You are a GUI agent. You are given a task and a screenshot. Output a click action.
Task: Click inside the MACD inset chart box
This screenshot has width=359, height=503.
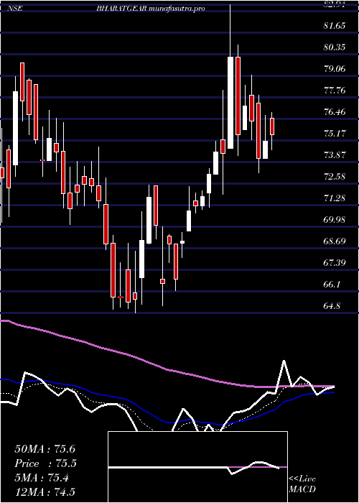pos(197,467)
